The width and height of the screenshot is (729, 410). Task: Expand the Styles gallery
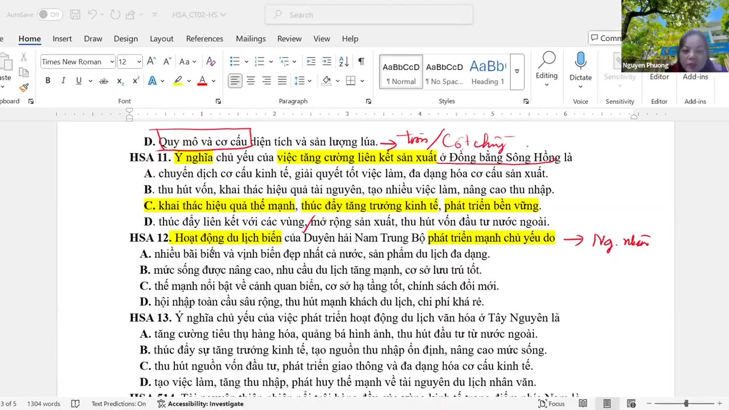pos(517,72)
